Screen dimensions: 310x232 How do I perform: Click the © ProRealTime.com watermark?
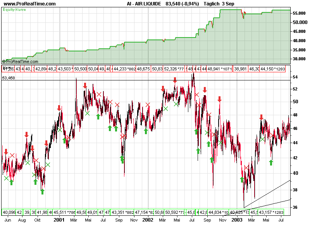point(19,61)
